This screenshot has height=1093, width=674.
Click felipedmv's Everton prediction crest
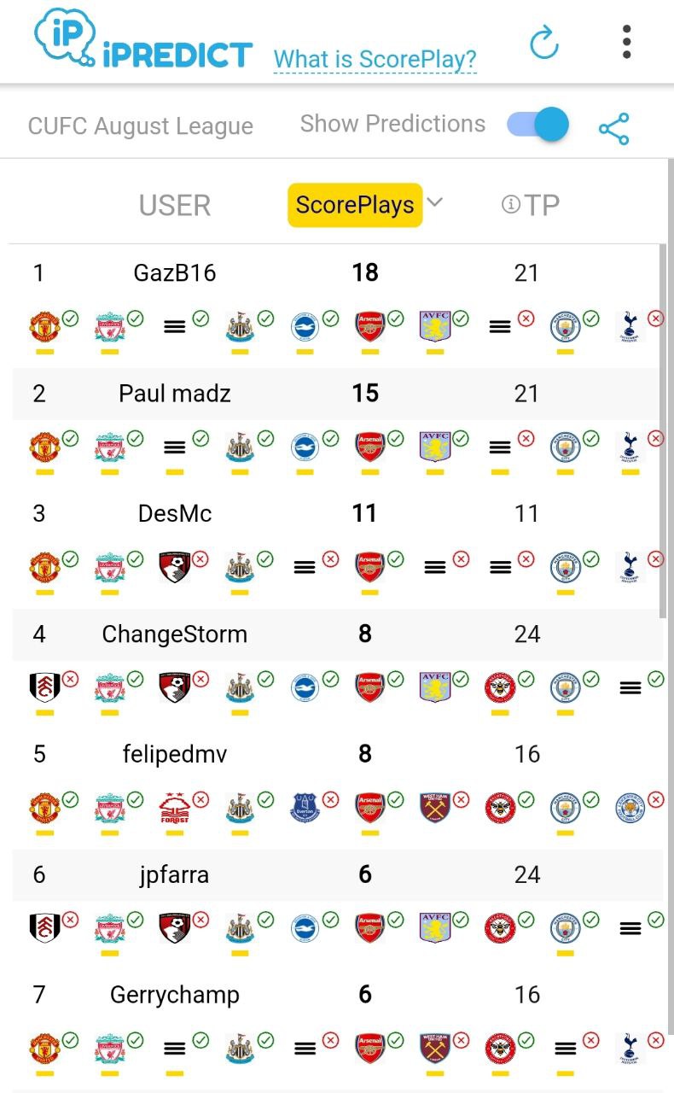(305, 807)
